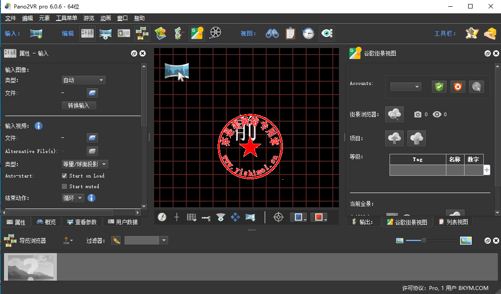Click the compass icon below the viewer
The width and height of the screenshot is (501, 294).
(x=162, y=217)
